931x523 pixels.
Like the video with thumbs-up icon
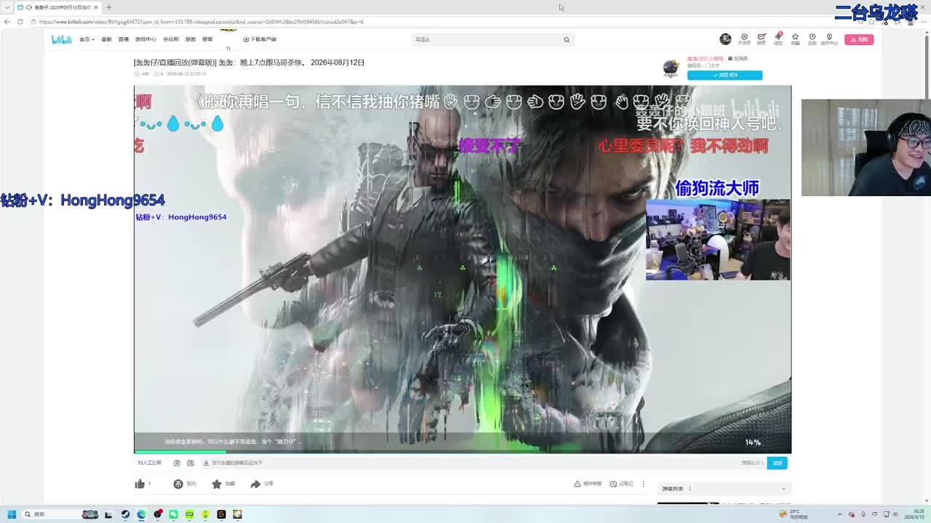pyautogui.click(x=140, y=484)
